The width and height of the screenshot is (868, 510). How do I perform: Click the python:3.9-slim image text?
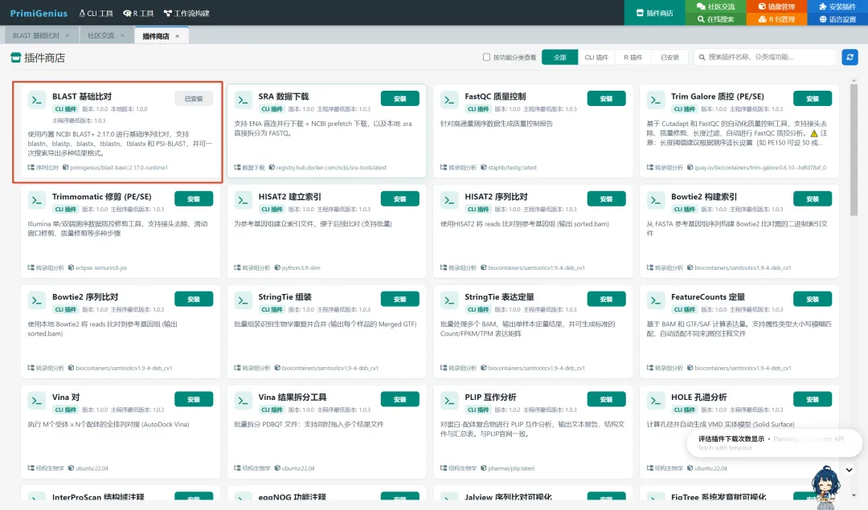click(x=301, y=267)
